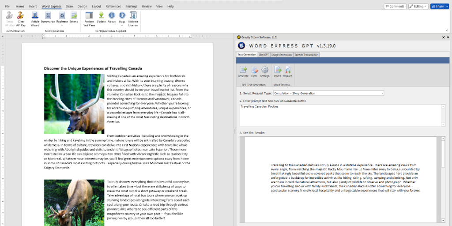Open the About info icon
Screen dimensions: 452x226
(x=112, y=16)
